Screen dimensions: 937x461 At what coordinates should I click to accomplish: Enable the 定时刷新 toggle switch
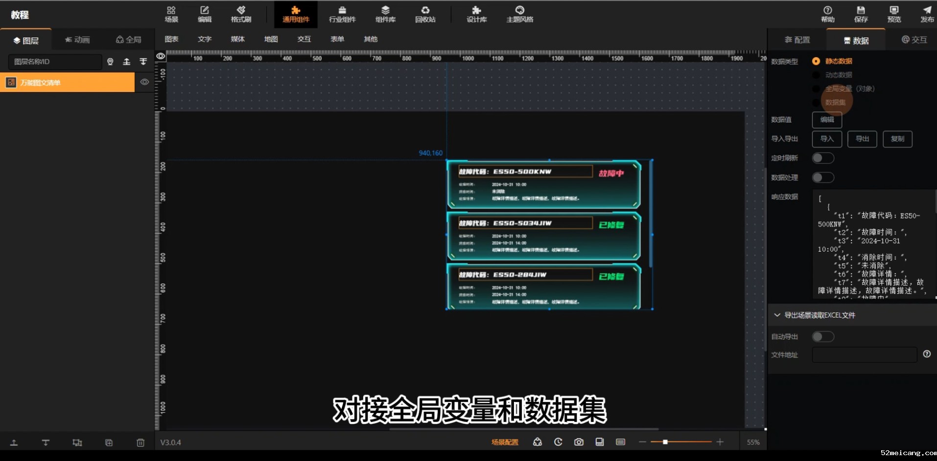(823, 158)
